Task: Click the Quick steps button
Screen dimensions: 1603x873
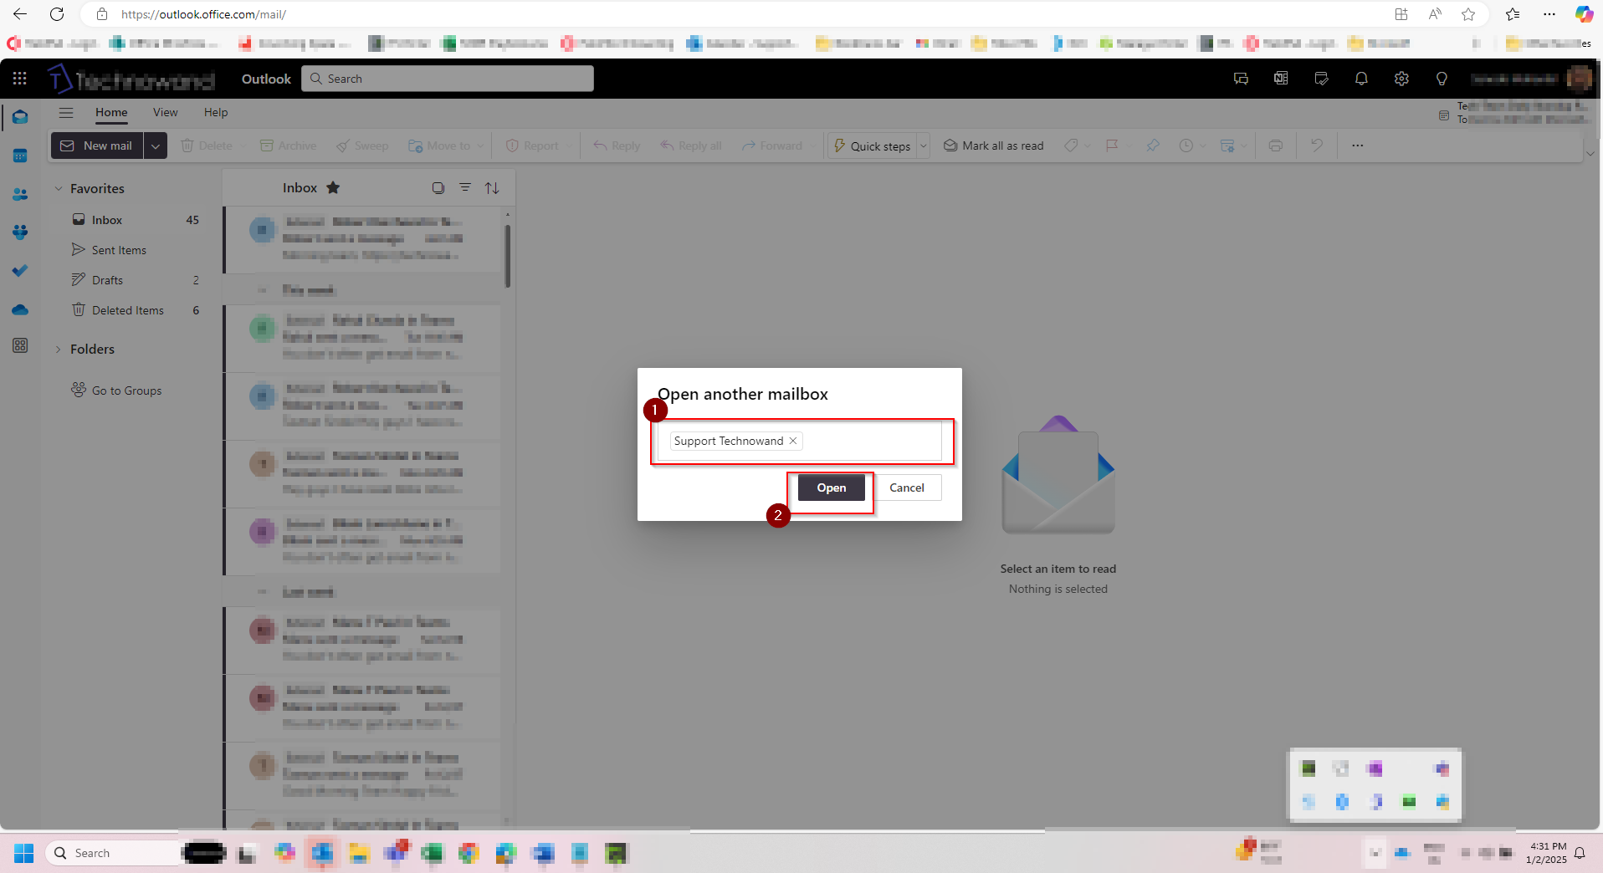Action: pyautogui.click(x=872, y=145)
